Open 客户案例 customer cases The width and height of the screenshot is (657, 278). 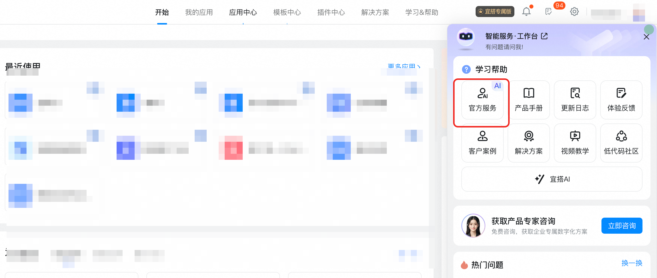pos(482,143)
